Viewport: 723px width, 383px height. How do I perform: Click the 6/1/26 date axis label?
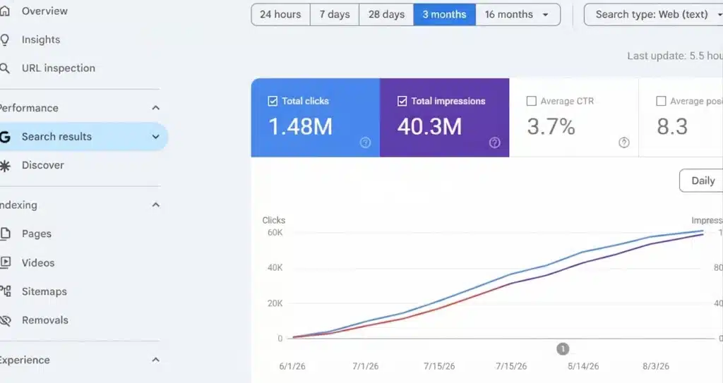click(x=292, y=366)
